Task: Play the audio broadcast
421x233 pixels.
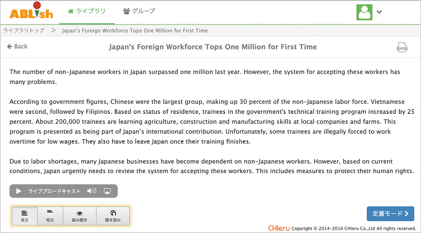Action: click(19, 191)
